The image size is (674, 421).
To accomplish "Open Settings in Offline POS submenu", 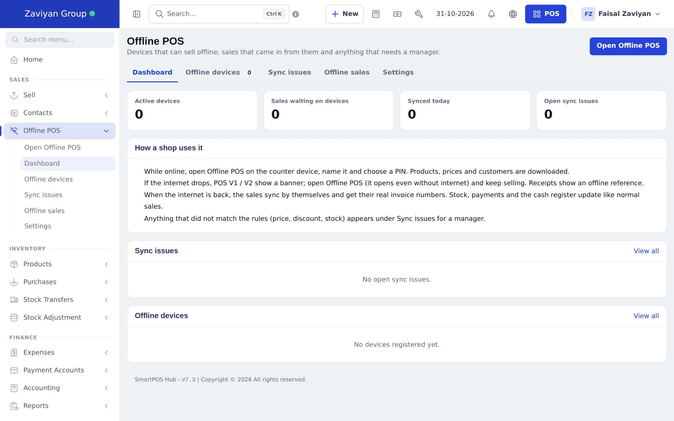I will tap(68, 226).
